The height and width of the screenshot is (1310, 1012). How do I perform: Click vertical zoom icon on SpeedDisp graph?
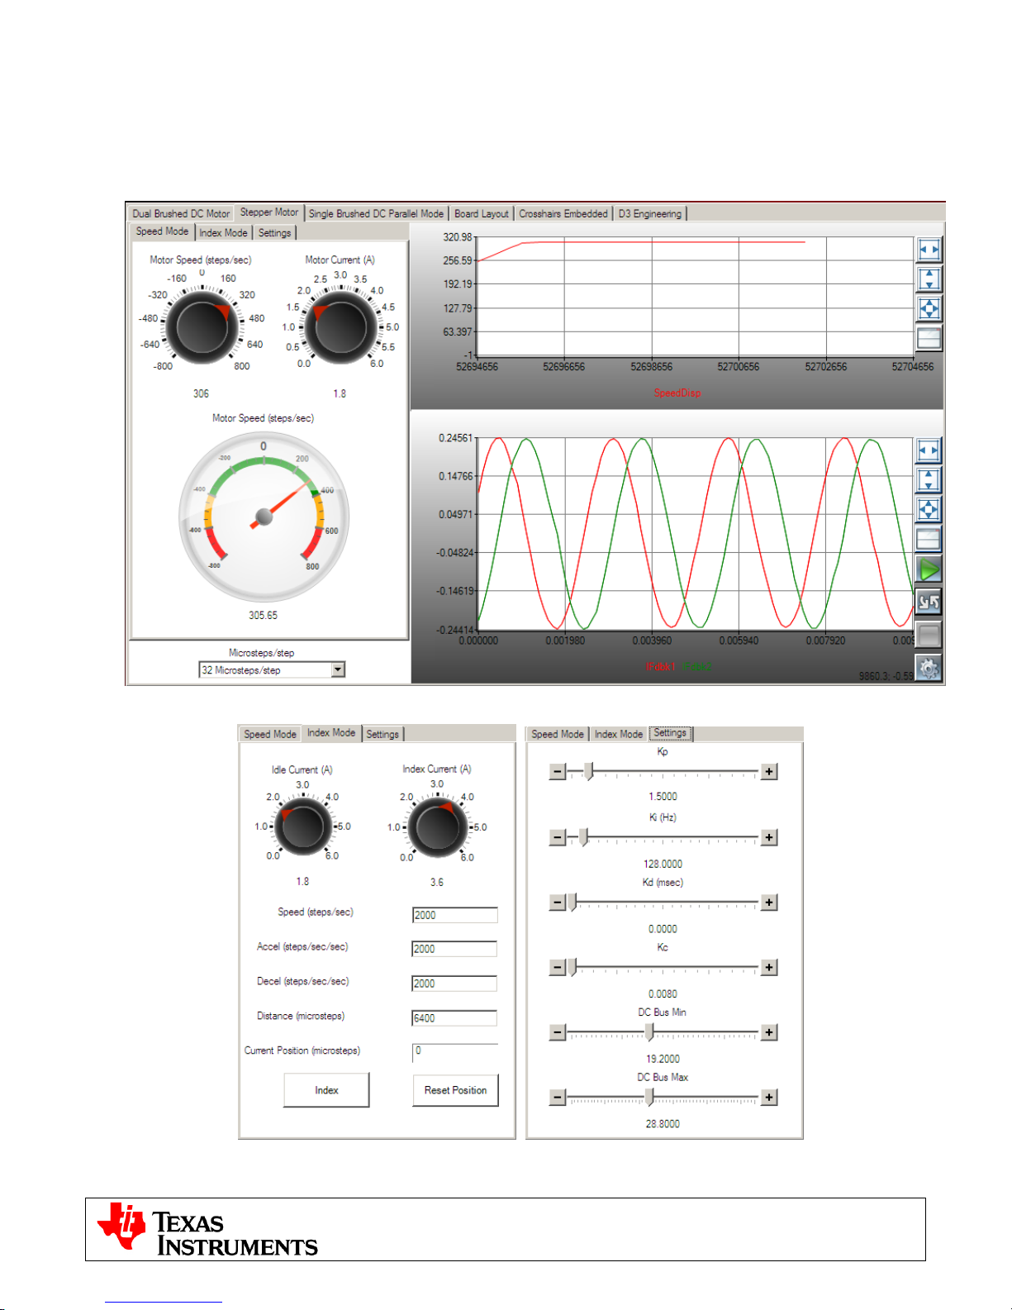(x=929, y=279)
